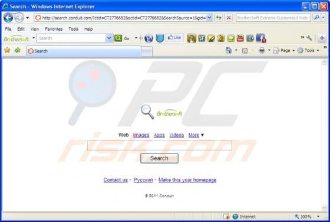Click the Go button on the toolbar
This screenshot has width=330, height=222.
pyautogui.click(x=127, y=38)
